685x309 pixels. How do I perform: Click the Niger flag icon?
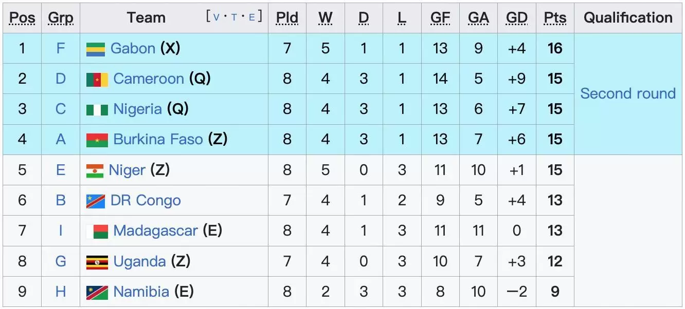(95, 170)
